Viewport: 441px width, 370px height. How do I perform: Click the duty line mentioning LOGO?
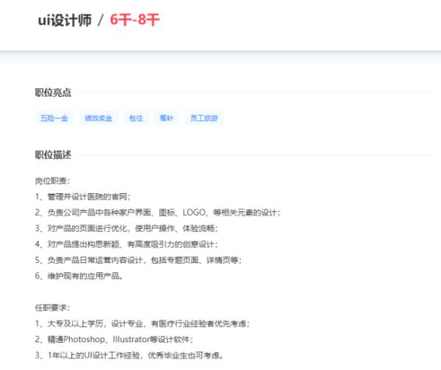pyautogui.click(x=157, y=213)
